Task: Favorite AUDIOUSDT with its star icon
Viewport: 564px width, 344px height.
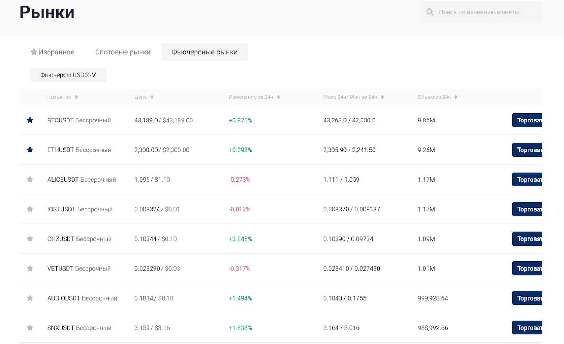Action: [x=30, y=298]
